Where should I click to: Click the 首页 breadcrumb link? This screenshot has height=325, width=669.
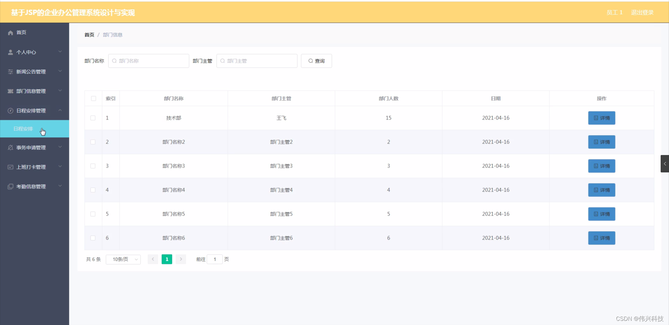pyautogui.click(x=89, y=34)
